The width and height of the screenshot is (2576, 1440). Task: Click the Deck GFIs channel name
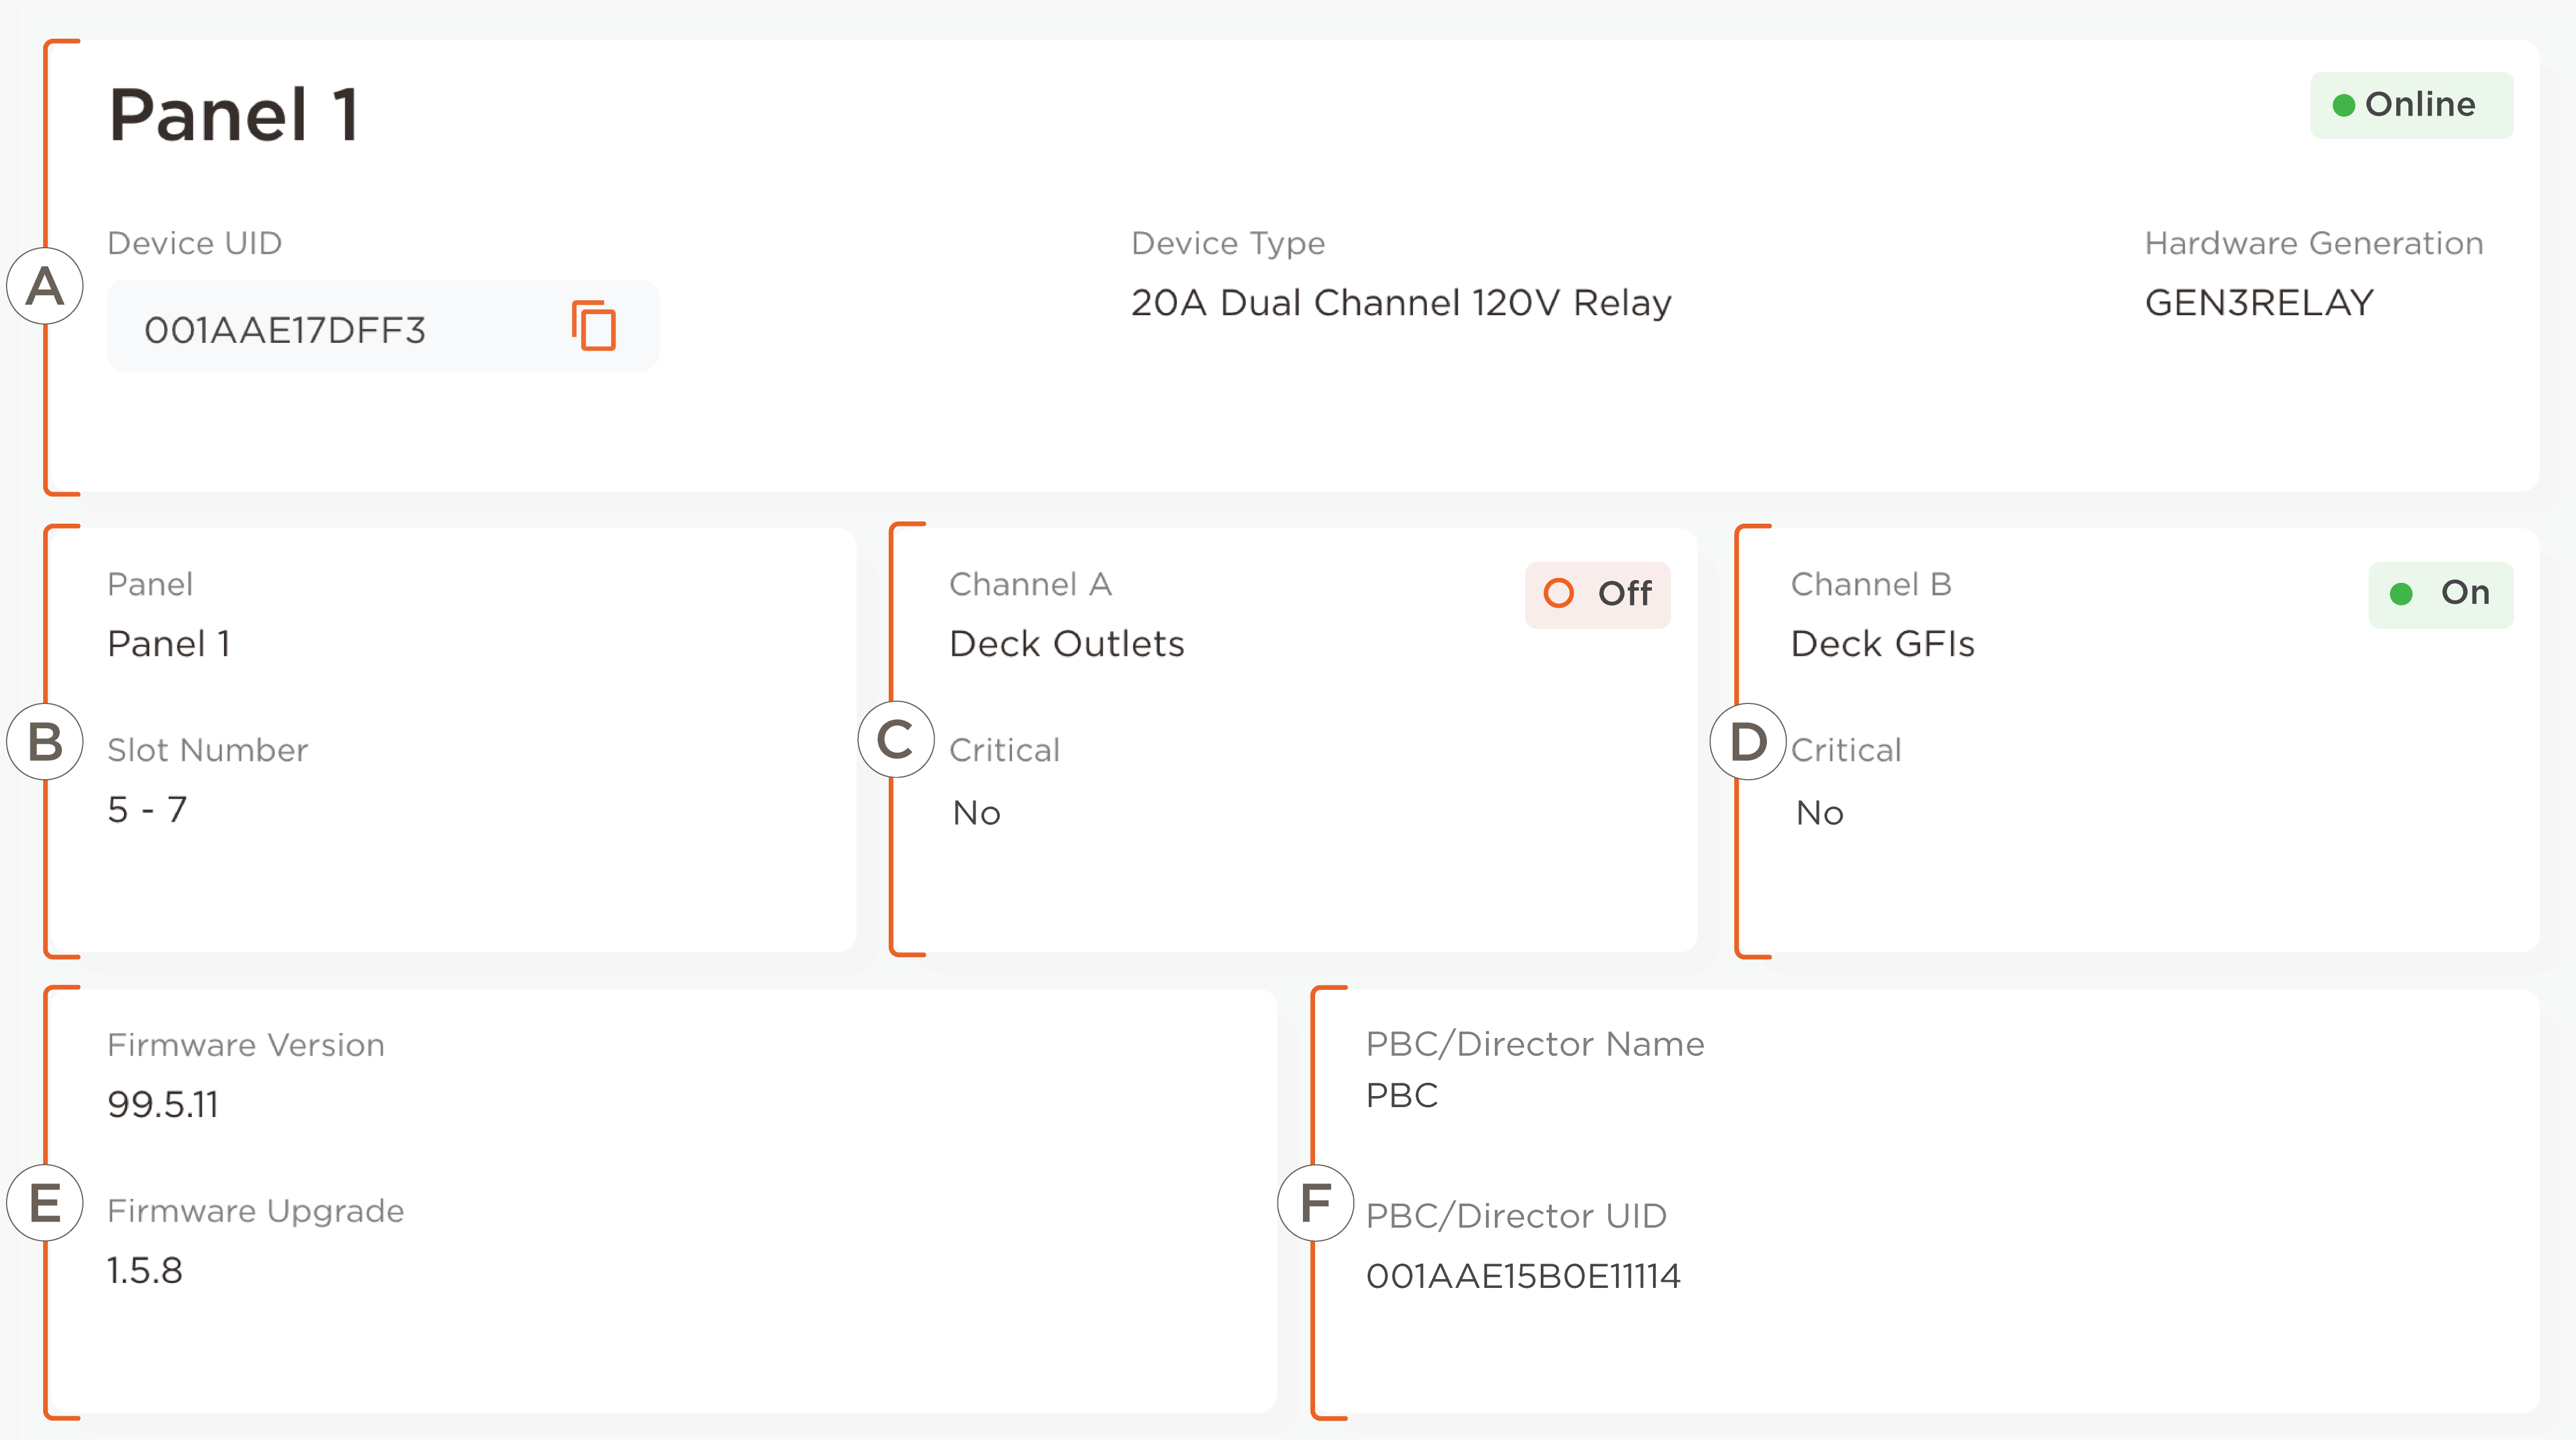(x=1882, y=644)
